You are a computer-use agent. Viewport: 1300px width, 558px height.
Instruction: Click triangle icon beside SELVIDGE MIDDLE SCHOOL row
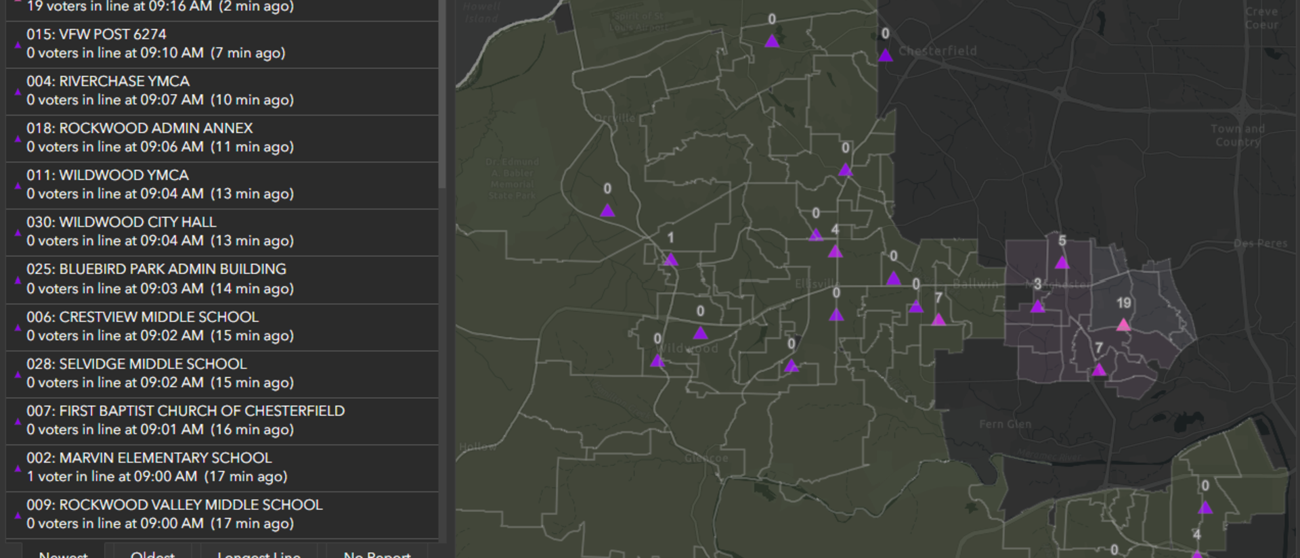click(x=18, y=374)
